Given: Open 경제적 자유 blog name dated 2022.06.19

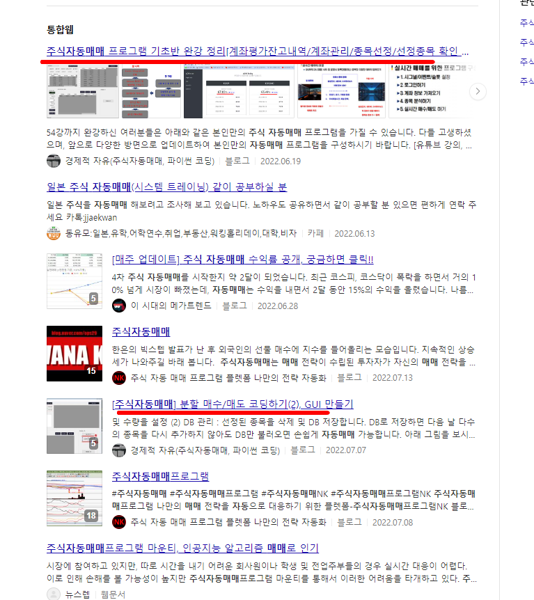Looking at the screenshot, I should (140, 161).
